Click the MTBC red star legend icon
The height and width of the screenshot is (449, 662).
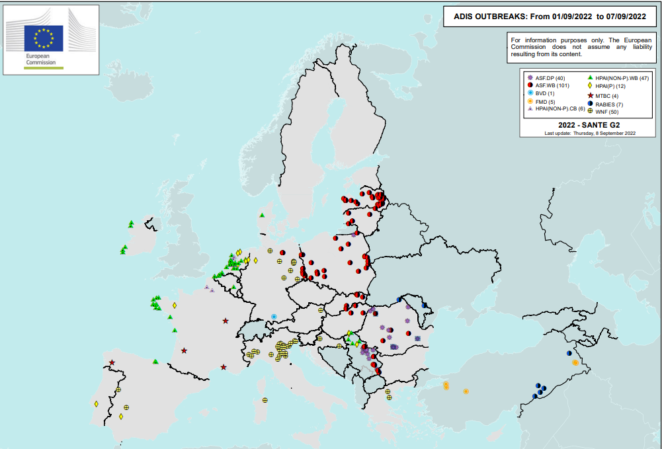589,97
